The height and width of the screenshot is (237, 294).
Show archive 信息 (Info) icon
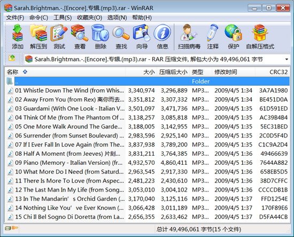point(163,37)
